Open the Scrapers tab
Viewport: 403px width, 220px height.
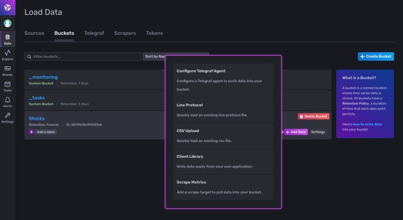(x=125, y=33)
